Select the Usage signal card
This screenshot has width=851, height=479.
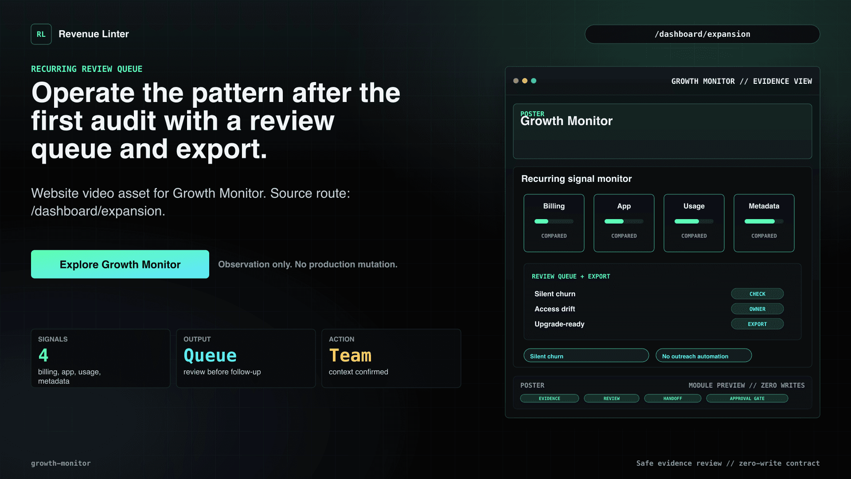pyautogui.click(x=694, y=223)
